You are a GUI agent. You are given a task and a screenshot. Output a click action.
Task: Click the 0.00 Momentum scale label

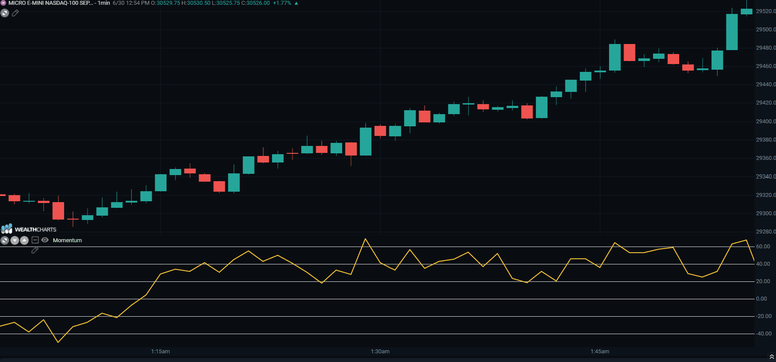click(762, 299)
